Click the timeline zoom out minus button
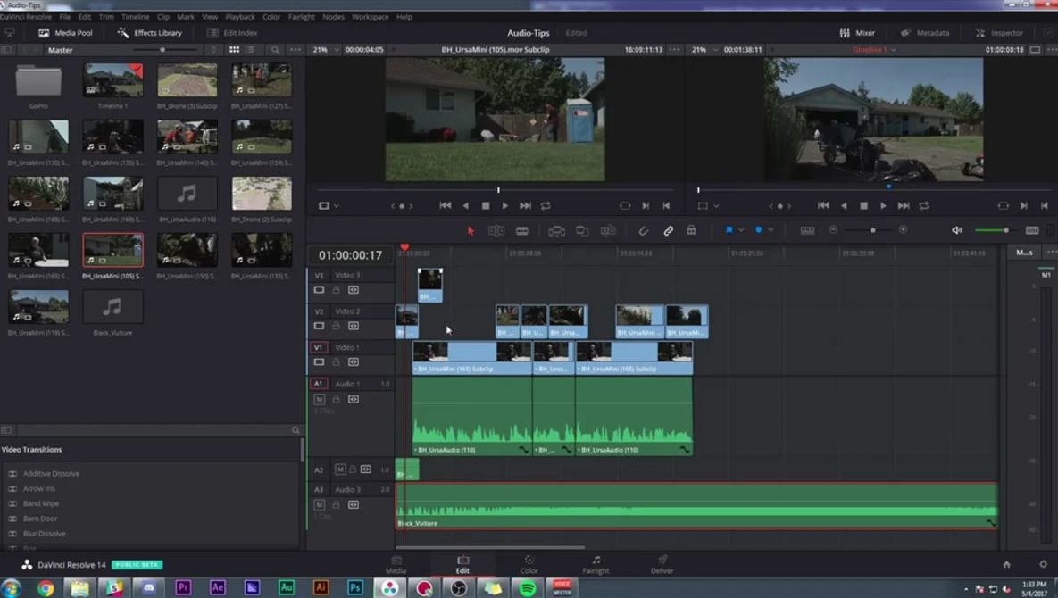Screen dimensions: 1058x598 [x=833, y=230]
